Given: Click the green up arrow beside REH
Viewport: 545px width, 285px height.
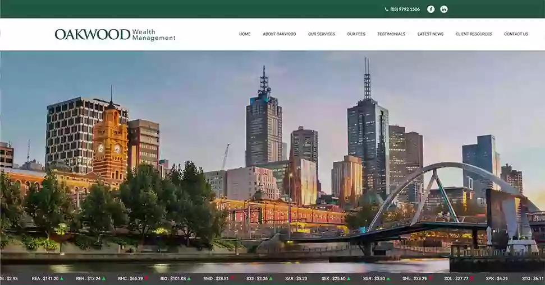Looking at the screenshot, I should 103,278.
